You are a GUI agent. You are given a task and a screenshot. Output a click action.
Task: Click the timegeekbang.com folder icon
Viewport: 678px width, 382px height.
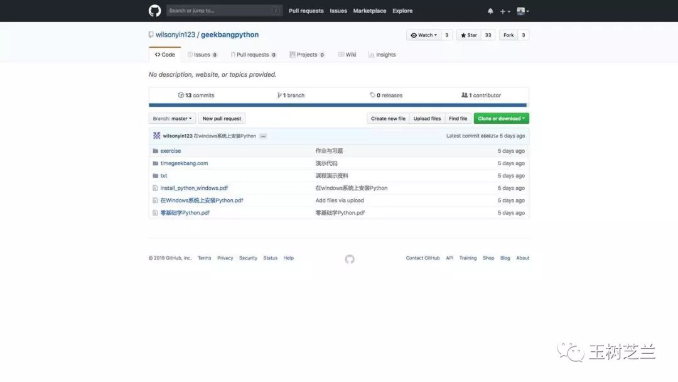(x=155, y=163)
